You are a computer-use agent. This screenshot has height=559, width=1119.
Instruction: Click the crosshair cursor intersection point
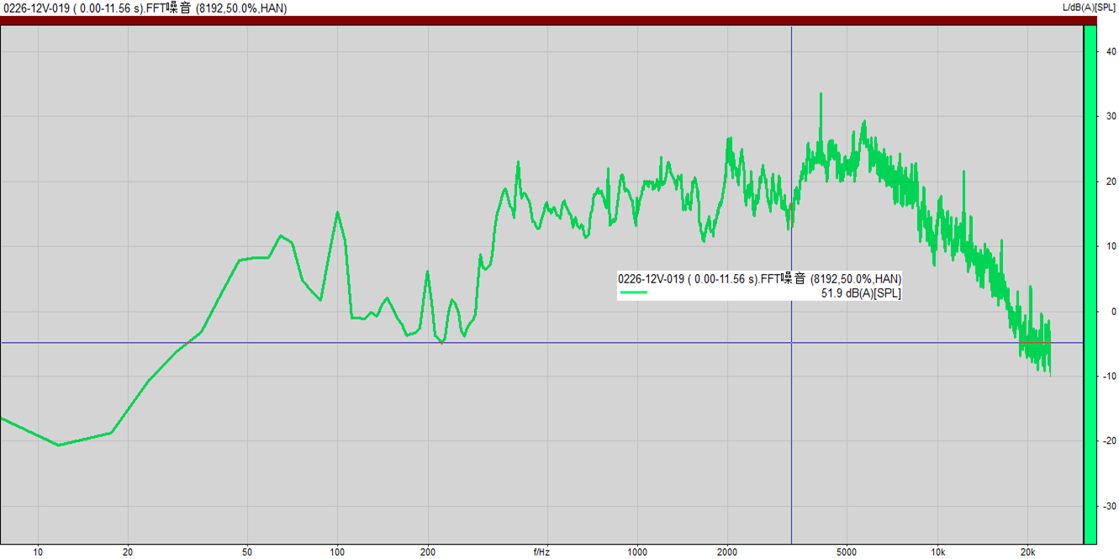791,343
